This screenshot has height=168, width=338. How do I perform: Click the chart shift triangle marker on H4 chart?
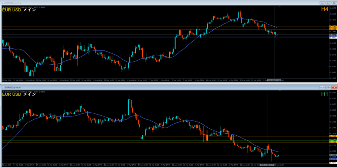(x=280, y=6)
